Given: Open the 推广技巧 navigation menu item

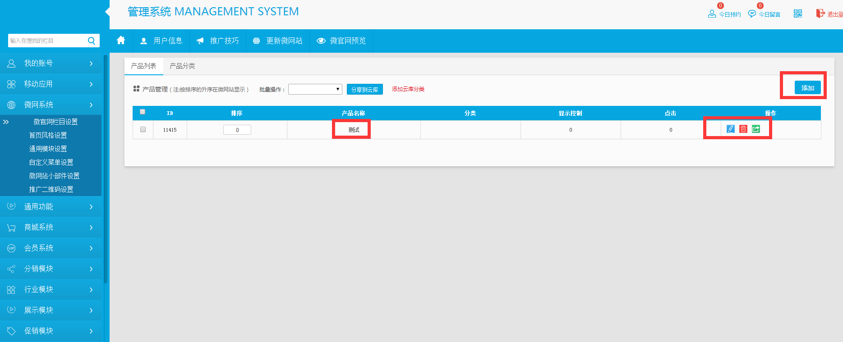Looking at the screenshot, I should tap(218, 41).
